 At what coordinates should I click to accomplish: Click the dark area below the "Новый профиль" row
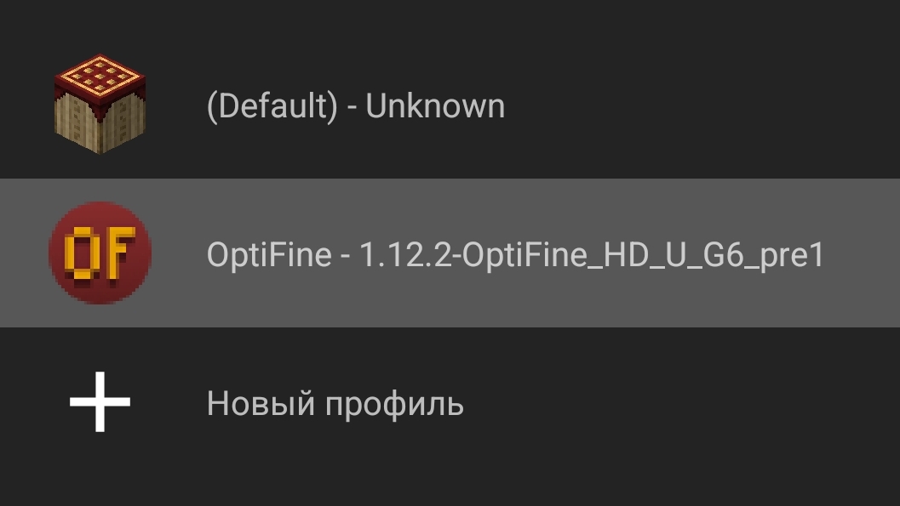click(x=450, y=486)
